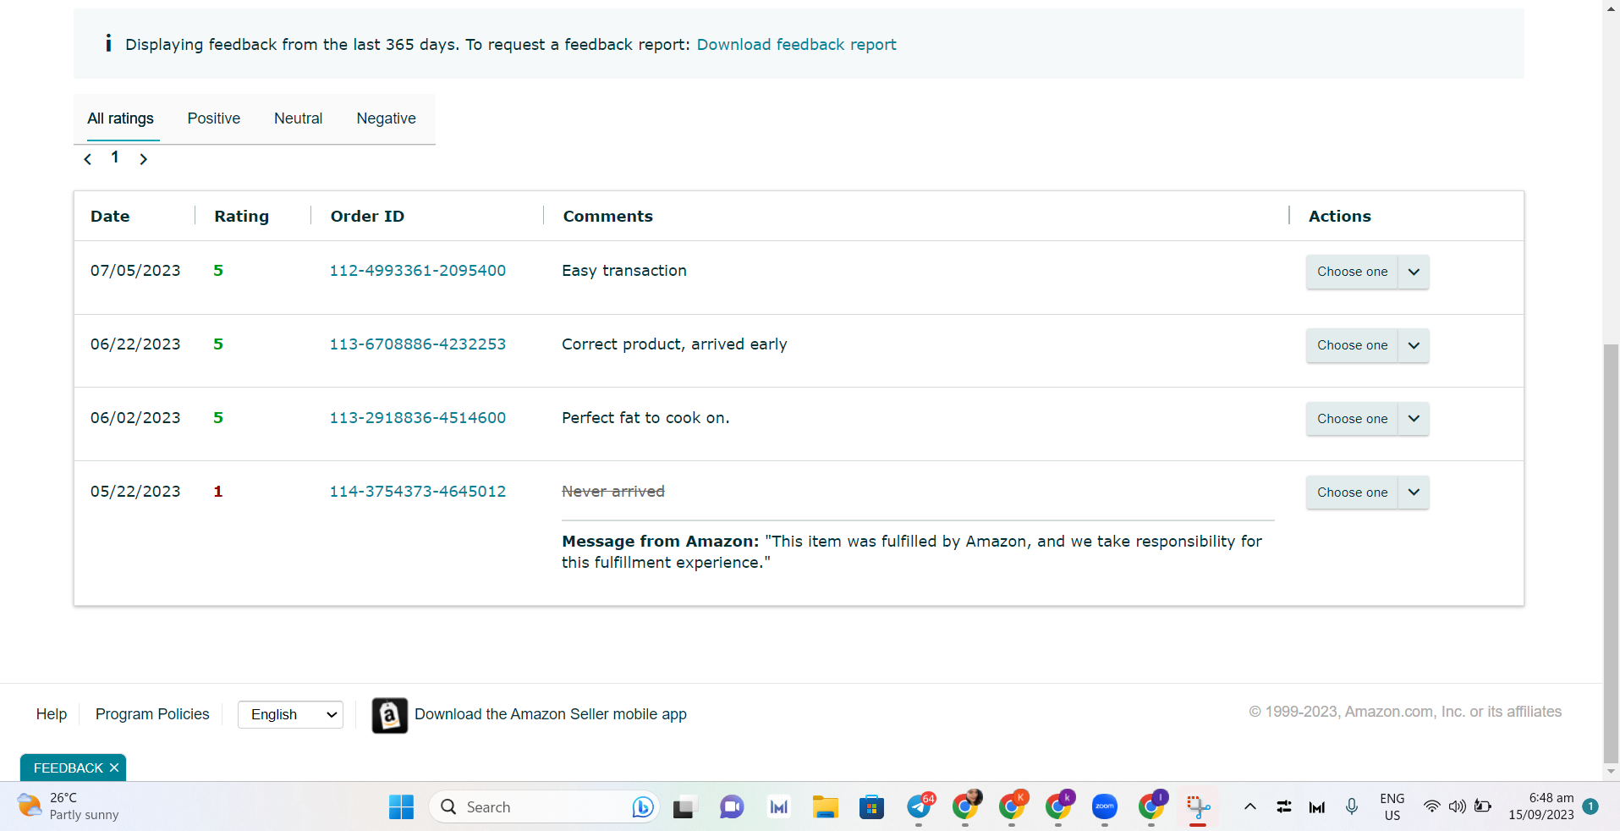Open the clock showing 6:48 am
The height and width of the screenshot is (831, 1620).
point(1541,806)
